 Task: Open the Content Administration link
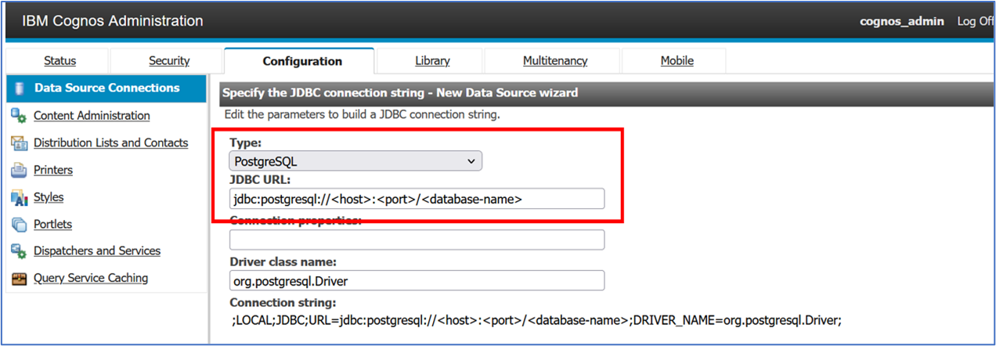coord(92,116)
